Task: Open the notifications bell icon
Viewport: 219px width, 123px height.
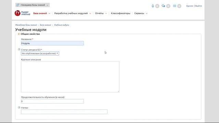Action: point(153,6)
